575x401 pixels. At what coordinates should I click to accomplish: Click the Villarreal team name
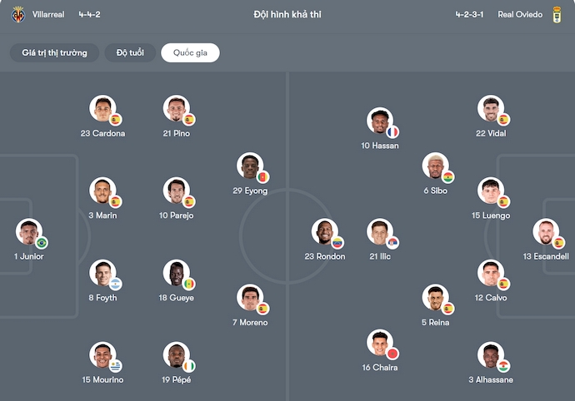tap(50, 14)
